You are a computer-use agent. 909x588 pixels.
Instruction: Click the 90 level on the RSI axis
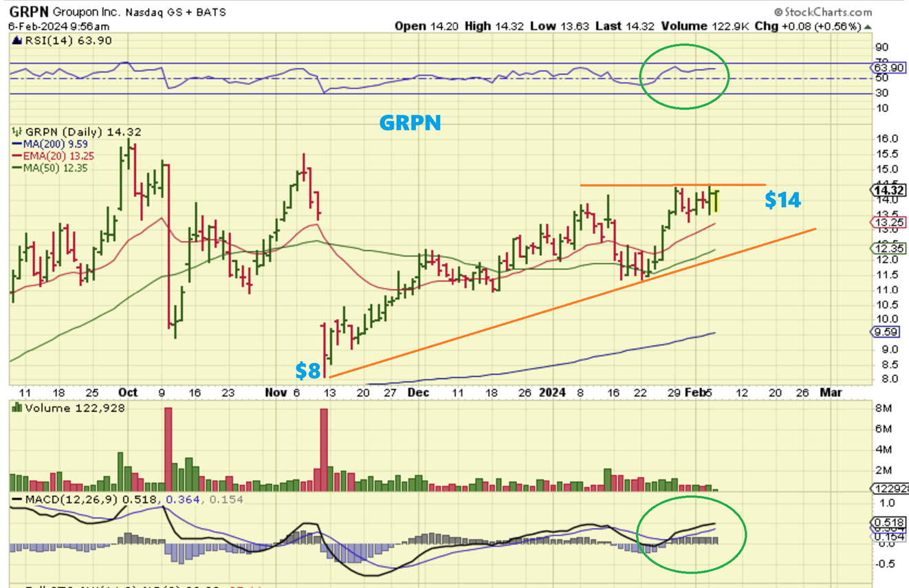pyautogui.click(x=882, y=47)
